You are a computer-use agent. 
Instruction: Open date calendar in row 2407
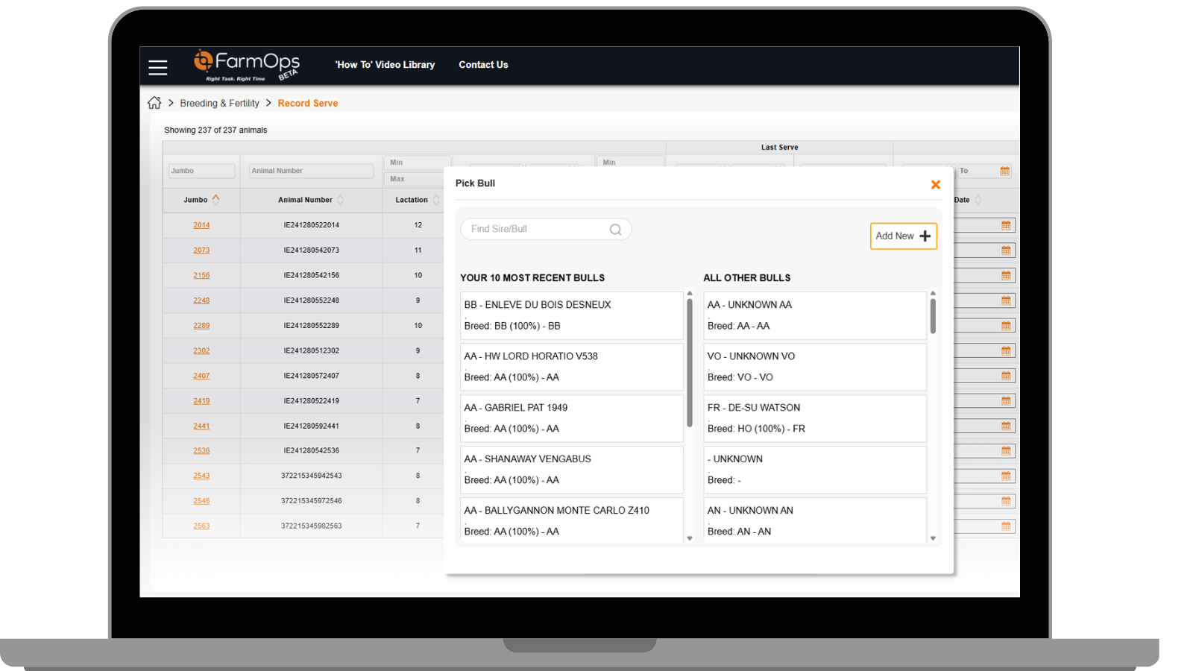click(1006, 376)
